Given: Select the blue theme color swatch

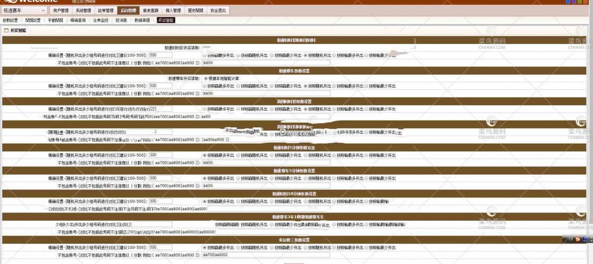Looking at the screenshot, I should click(568, 2).
